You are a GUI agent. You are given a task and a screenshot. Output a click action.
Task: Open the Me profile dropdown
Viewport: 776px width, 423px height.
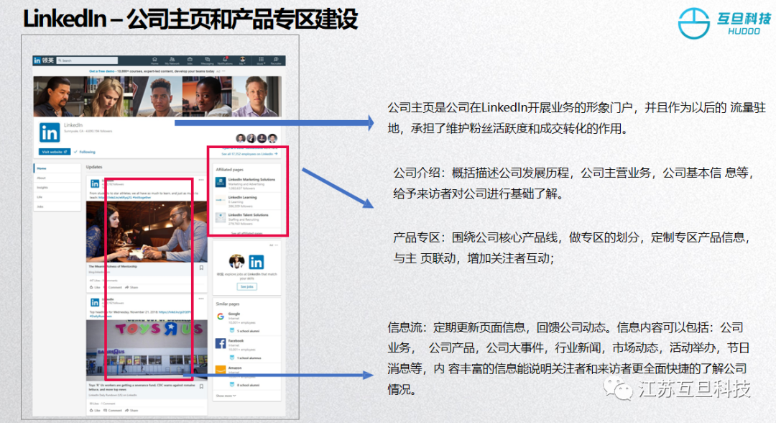click(242, 60)
